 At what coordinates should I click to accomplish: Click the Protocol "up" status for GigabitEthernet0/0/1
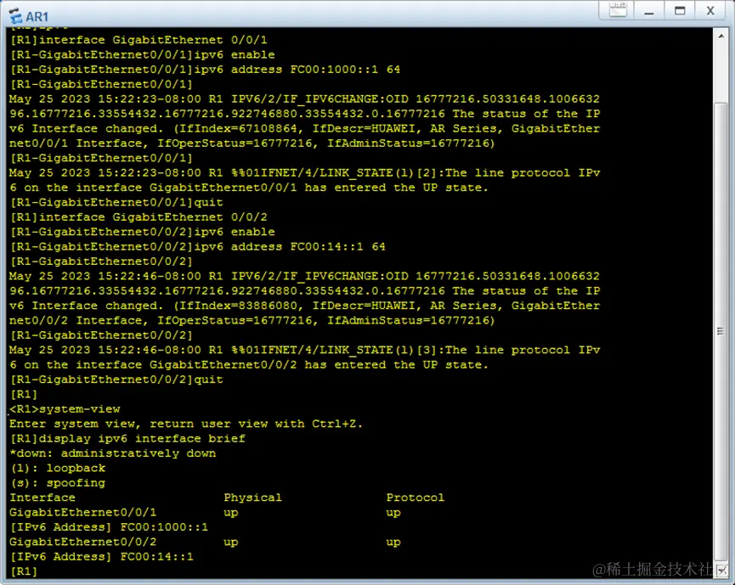point(393,513)
